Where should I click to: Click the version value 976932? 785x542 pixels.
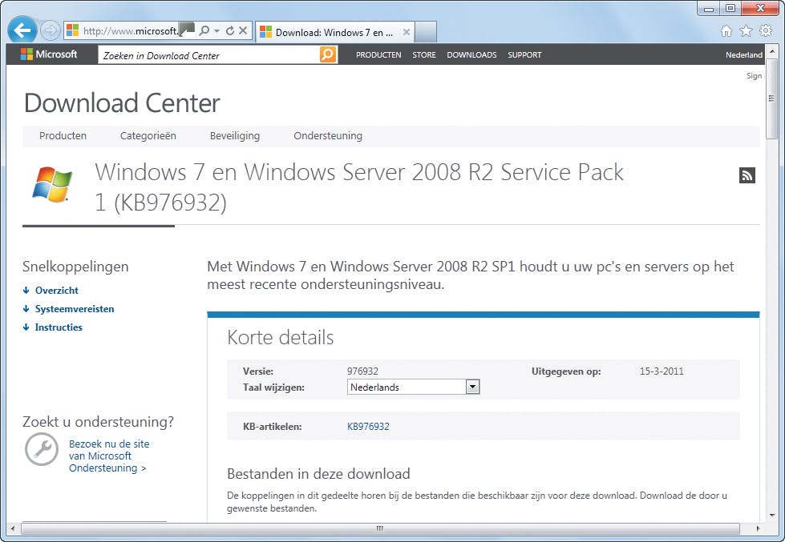362,371
